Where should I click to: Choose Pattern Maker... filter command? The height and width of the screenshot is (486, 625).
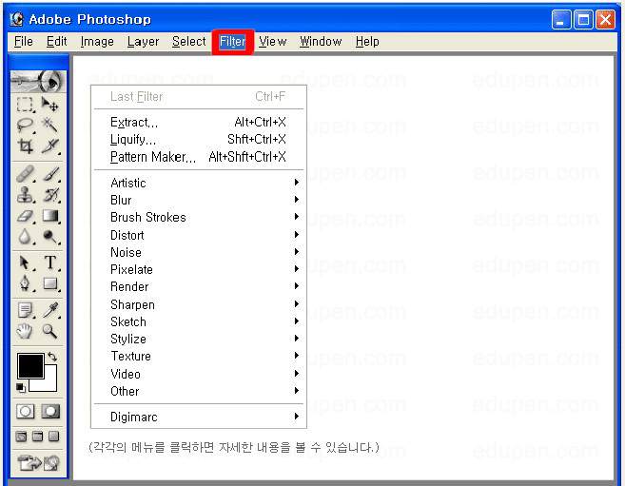tap(199, 157)
